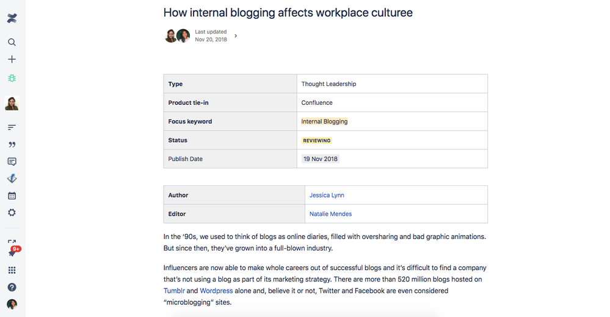The width and height of the screenshot is (610, 317).
Task: Open search from the sidebar
Action: coord(12,42)
